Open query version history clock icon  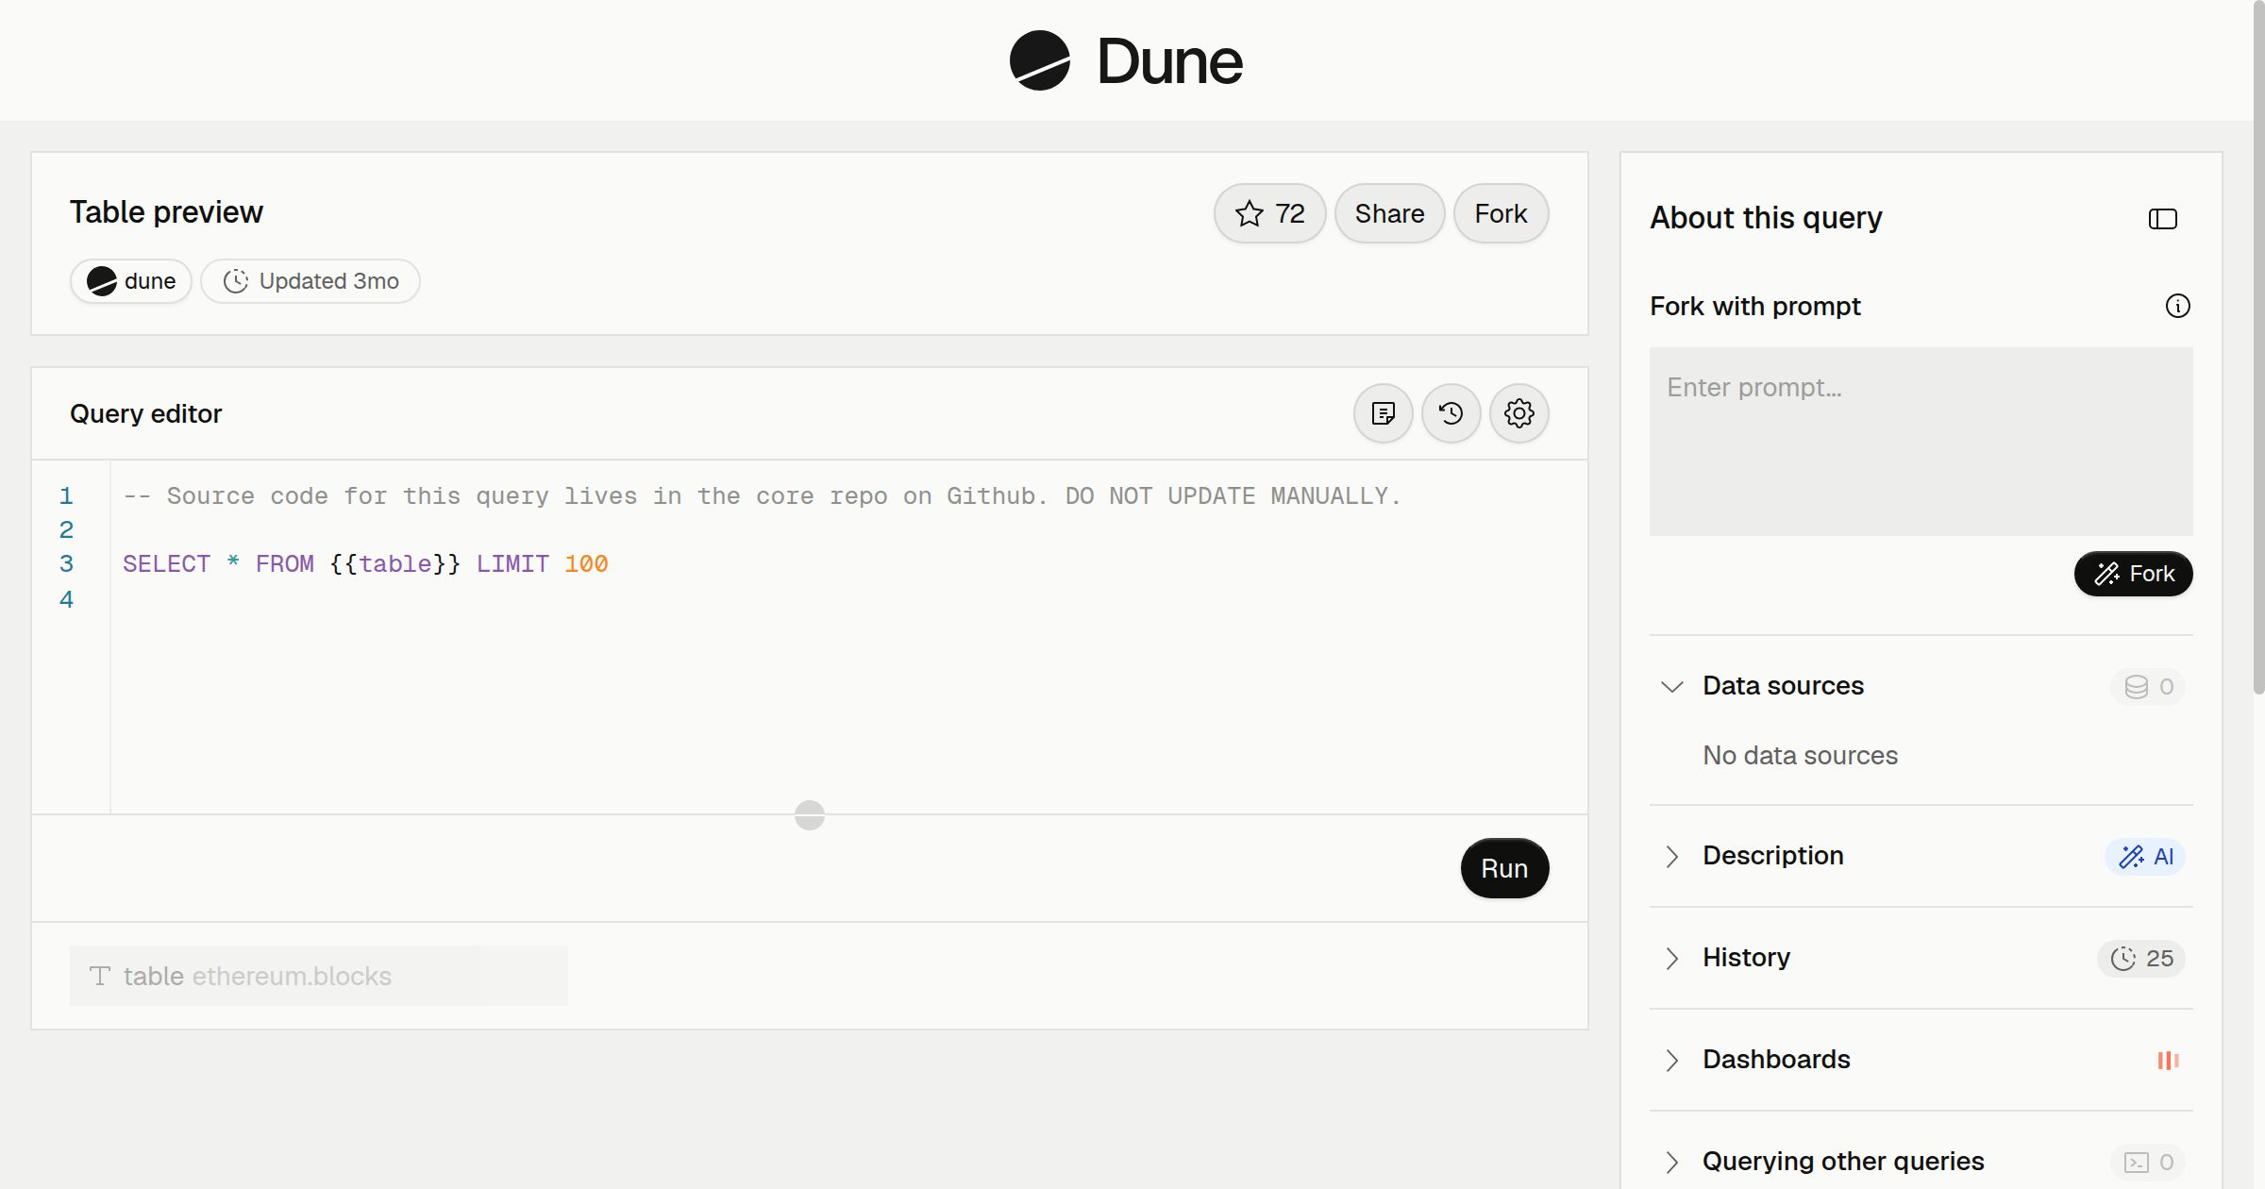[x=1451, y=413]
